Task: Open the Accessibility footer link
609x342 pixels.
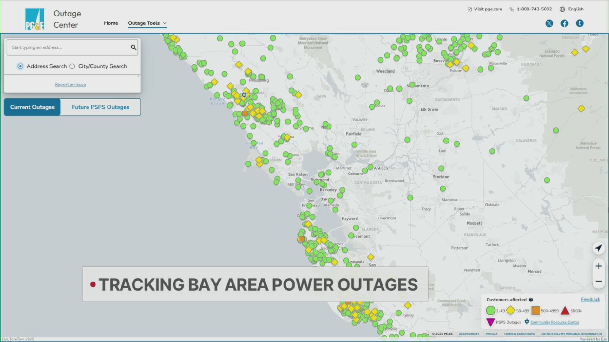Action: point(469,334)
